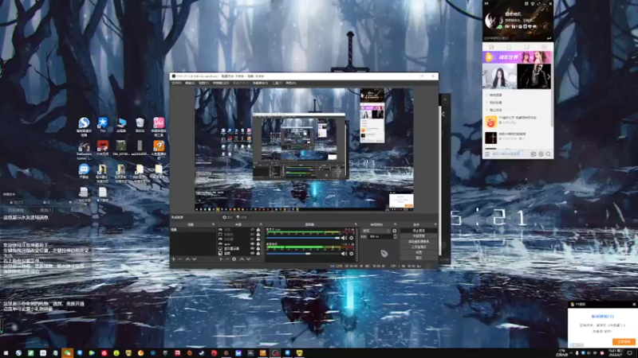
Task: Open settings gear of first mixer channel
Action: click(352, 238)
